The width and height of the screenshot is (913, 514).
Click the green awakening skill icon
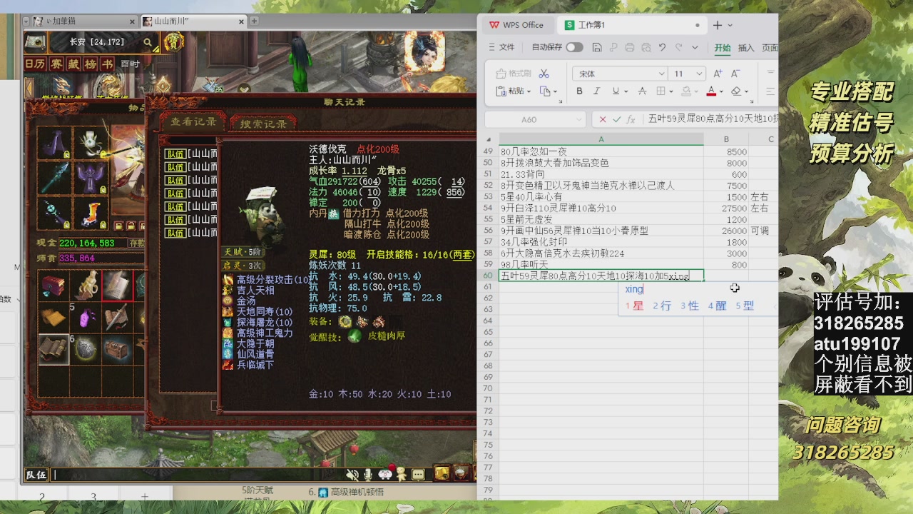(x=355, y=336)
